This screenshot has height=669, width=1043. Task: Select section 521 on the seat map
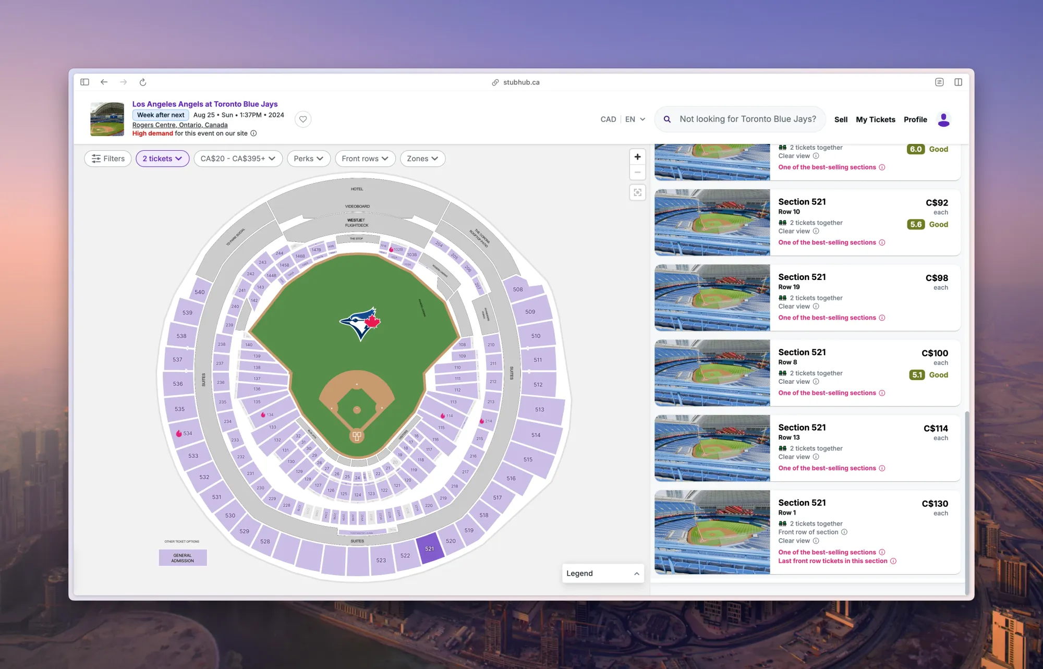tap(430, 549)
